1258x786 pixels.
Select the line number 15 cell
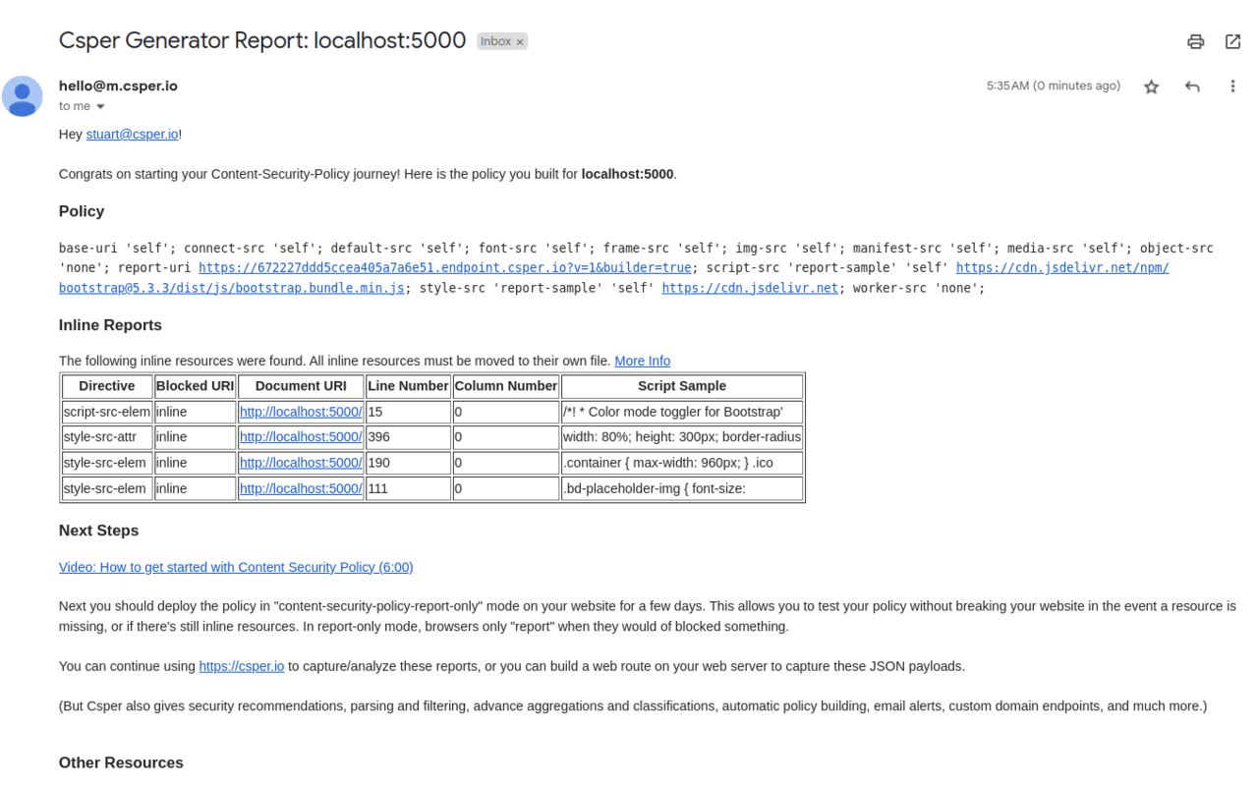408,412
